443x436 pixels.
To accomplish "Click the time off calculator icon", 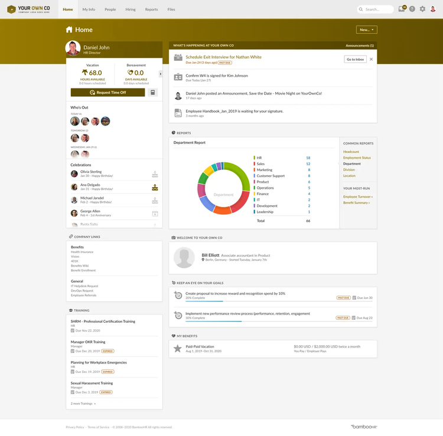I will point(152,93).
